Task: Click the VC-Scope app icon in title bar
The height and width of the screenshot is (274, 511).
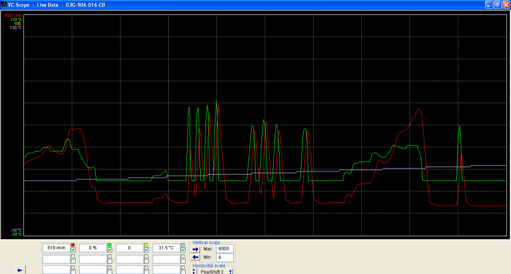Action: pos(4,4)
